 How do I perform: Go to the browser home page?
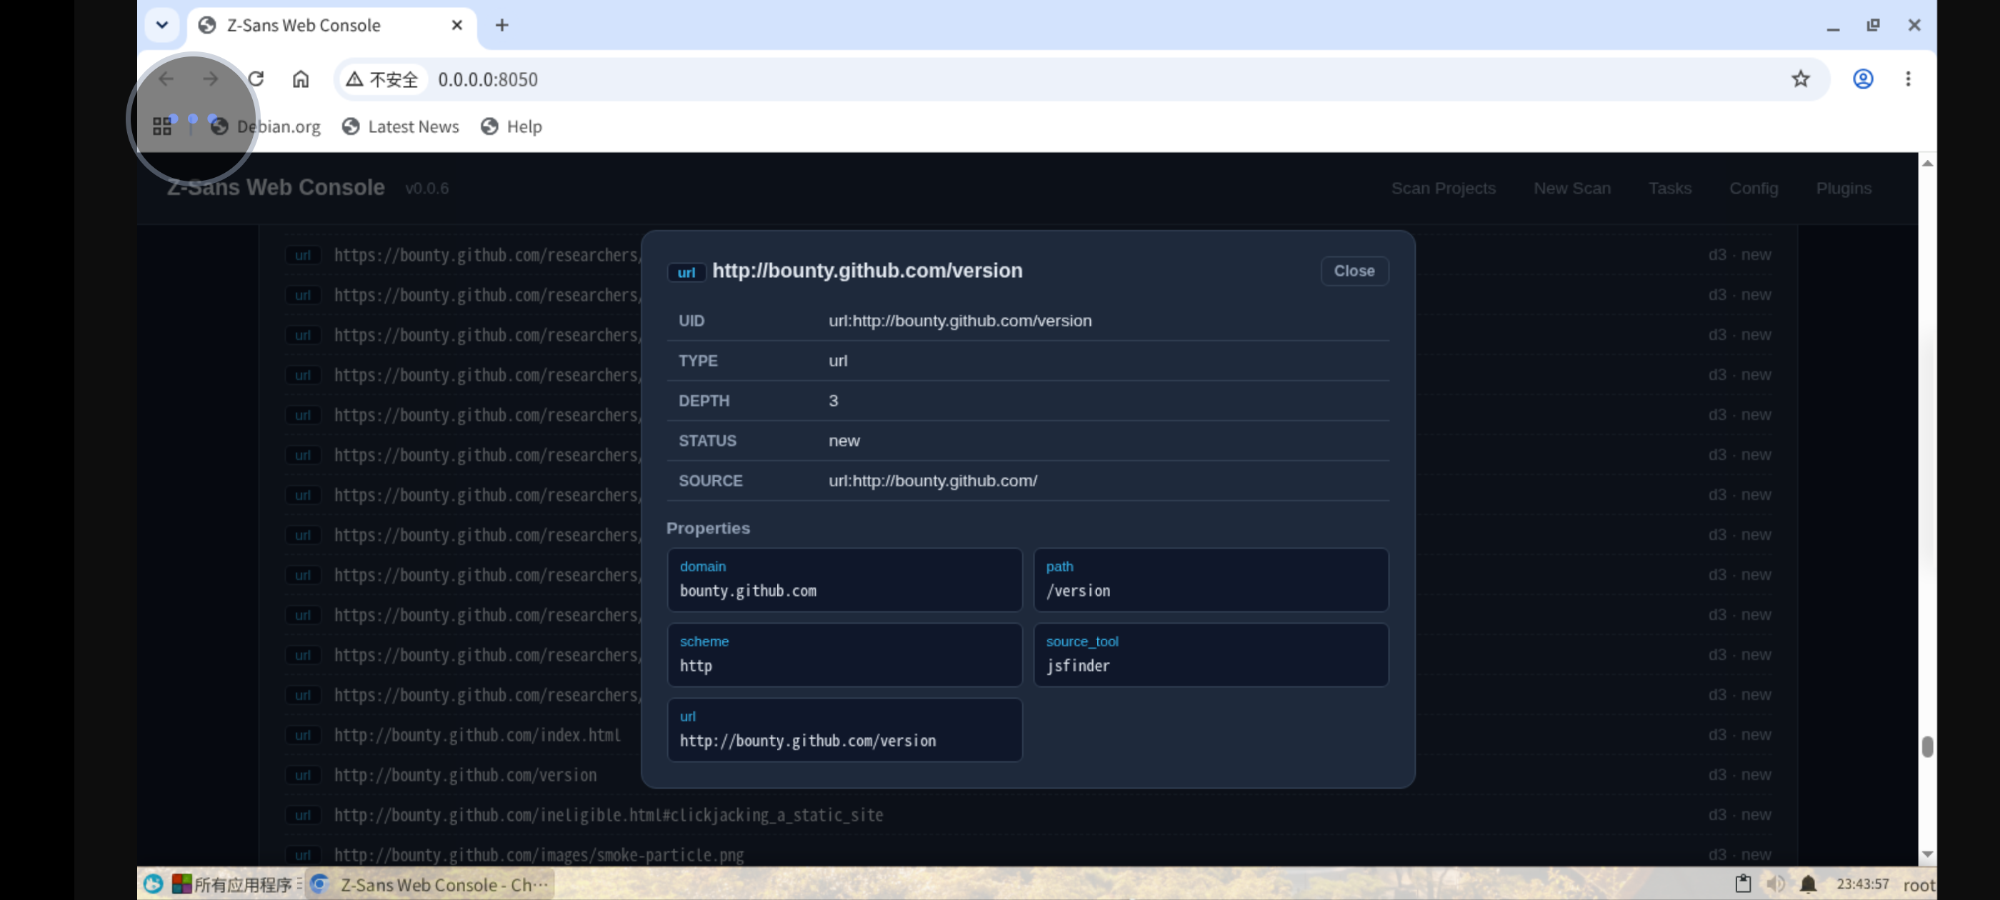click(301, 79)
